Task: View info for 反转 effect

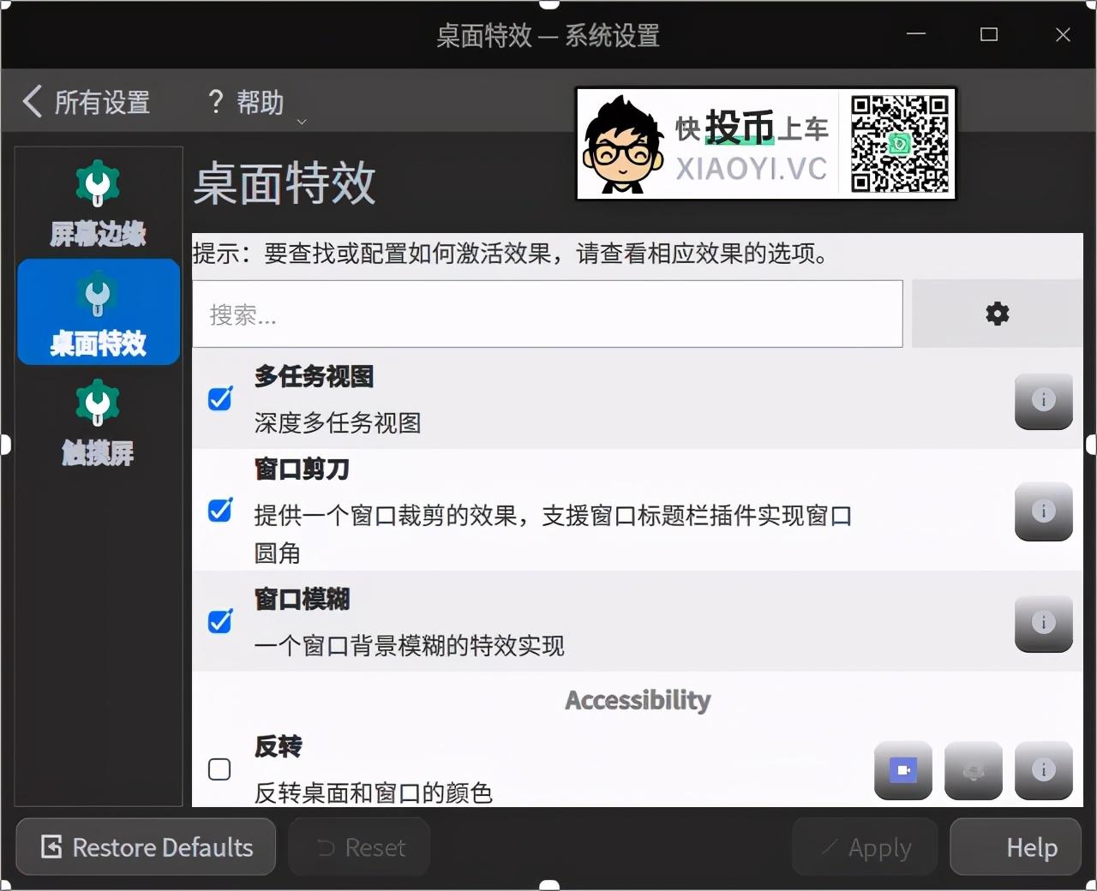Action: point(1043,771)
